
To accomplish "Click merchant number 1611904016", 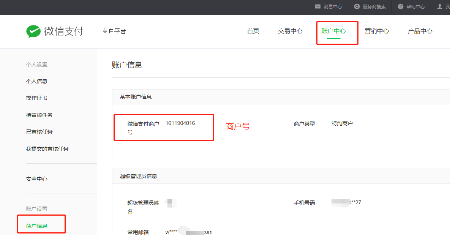I will (180, 123).
